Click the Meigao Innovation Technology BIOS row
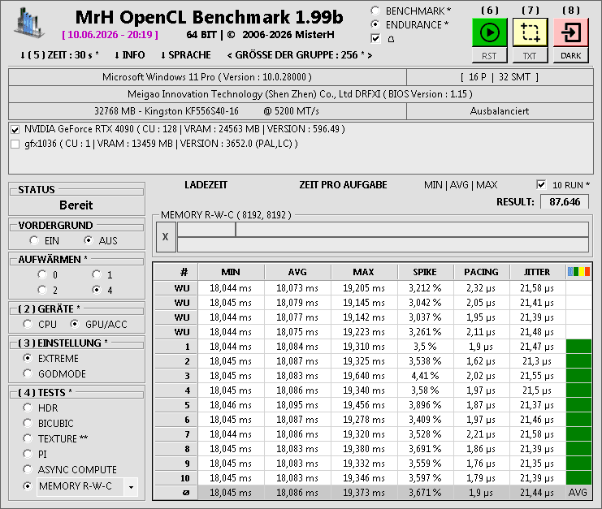Image resolution: width=602 pixels, height=509 pixels. pyautogui.click(x=301, y=94)
